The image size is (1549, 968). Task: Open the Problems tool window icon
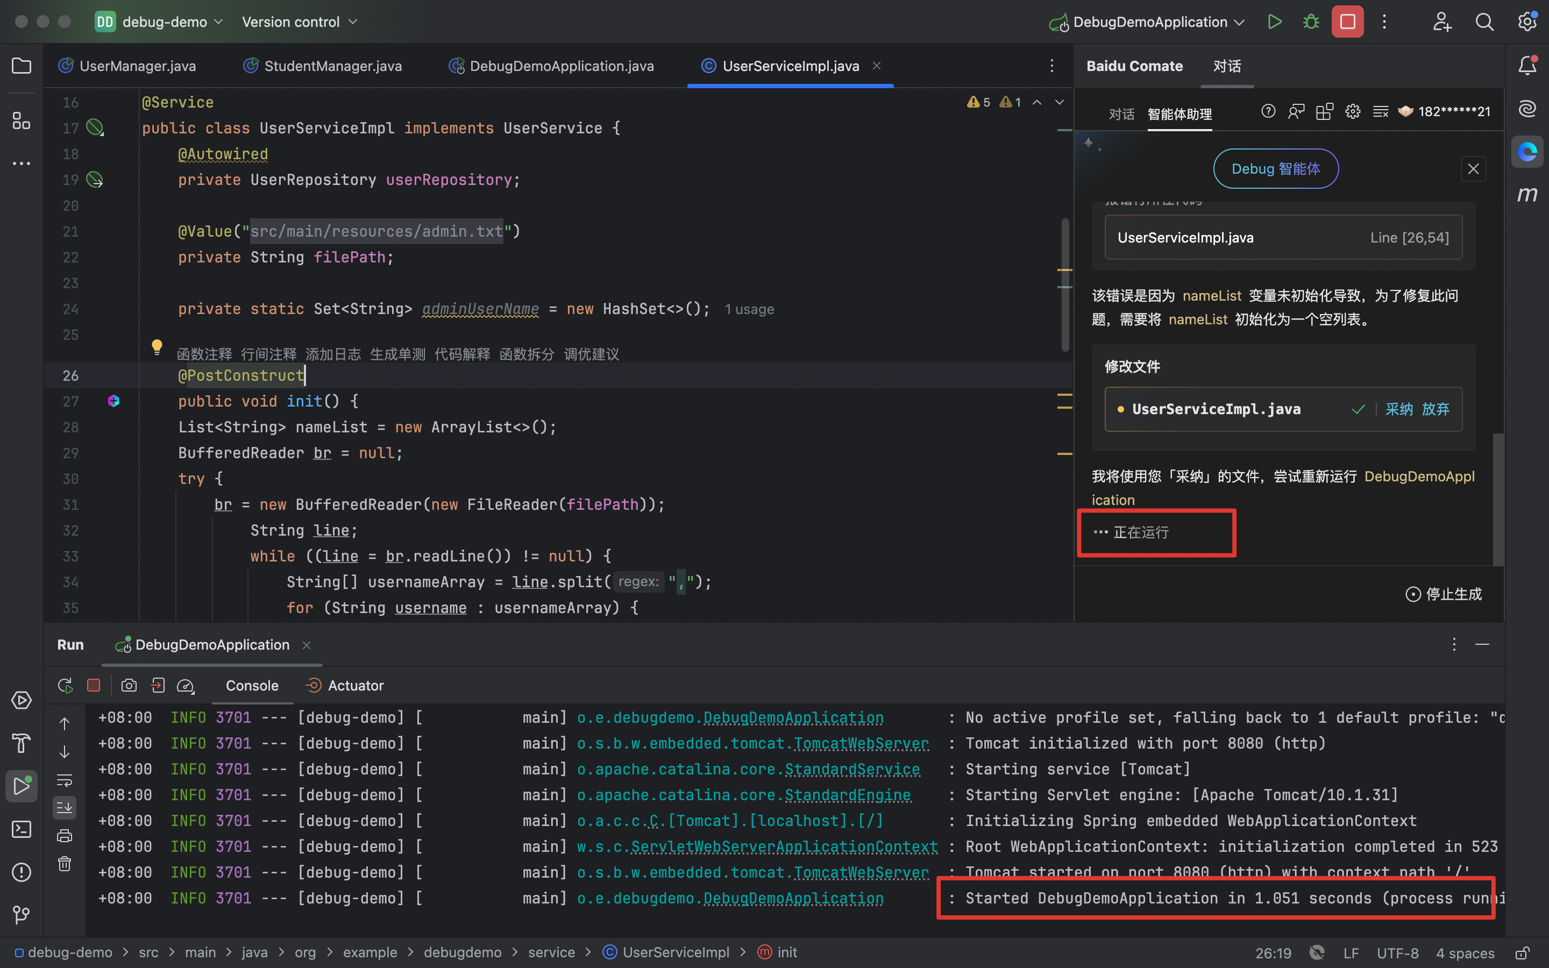(x=22, y=872)
